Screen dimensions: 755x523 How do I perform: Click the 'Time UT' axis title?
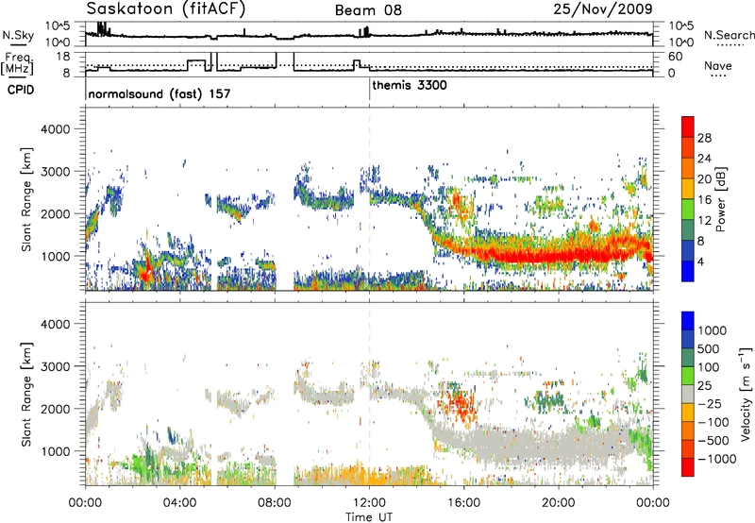[369, 516]
